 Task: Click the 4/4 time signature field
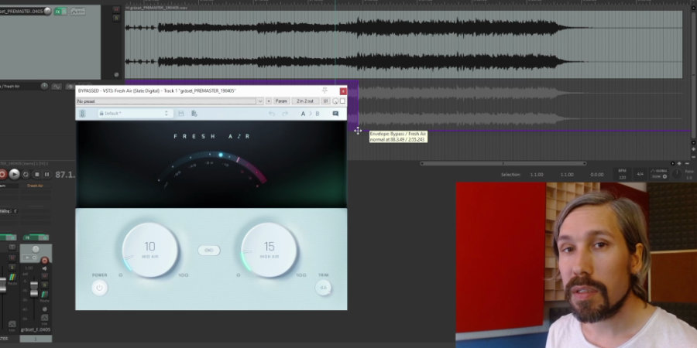click(x=640, y=174)
